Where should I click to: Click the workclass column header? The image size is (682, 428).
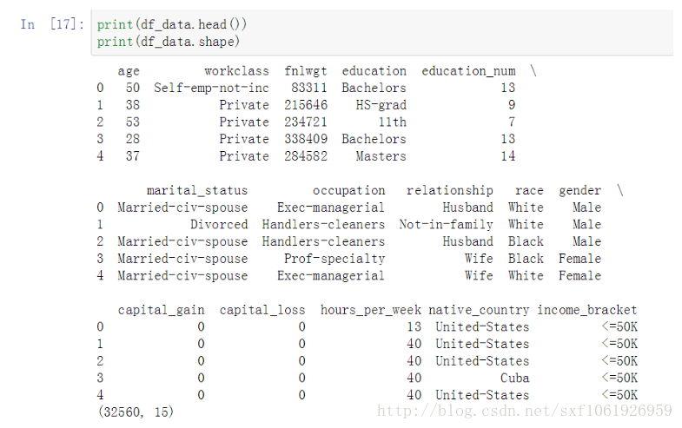(x=236, y=70)
